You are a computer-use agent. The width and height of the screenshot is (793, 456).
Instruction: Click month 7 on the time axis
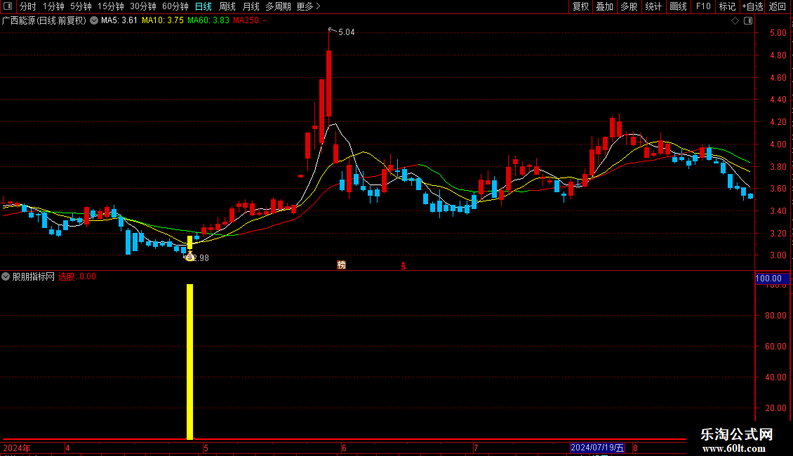point(475,448)
